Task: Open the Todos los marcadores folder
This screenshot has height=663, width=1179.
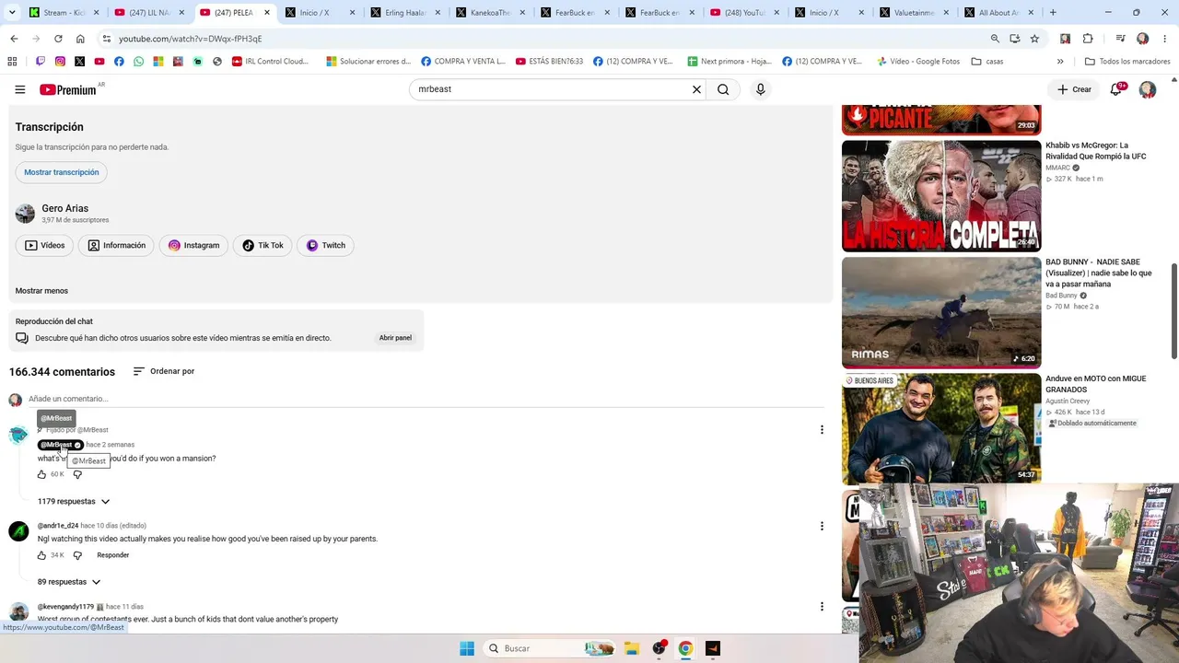Action: pyautogui.click(x=1127, y=62)
